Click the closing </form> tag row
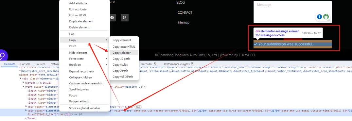 pos(30,118)
